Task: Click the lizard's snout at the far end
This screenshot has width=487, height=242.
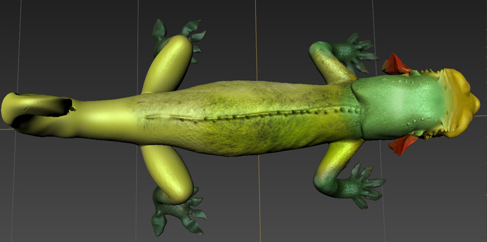Action: click(475, 104)
